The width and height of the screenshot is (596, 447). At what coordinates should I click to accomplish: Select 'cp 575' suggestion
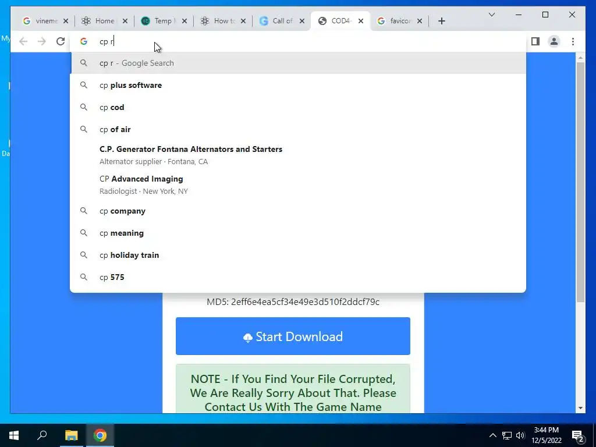299,277
